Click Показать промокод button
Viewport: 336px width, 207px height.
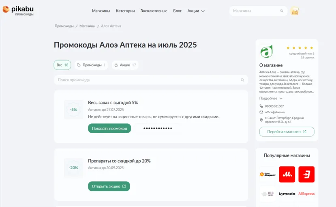click(109, 128)
